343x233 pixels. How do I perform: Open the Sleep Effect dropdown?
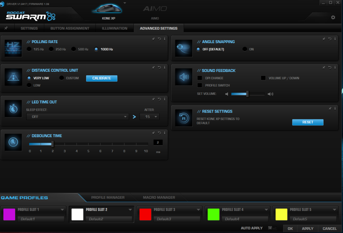78,116
